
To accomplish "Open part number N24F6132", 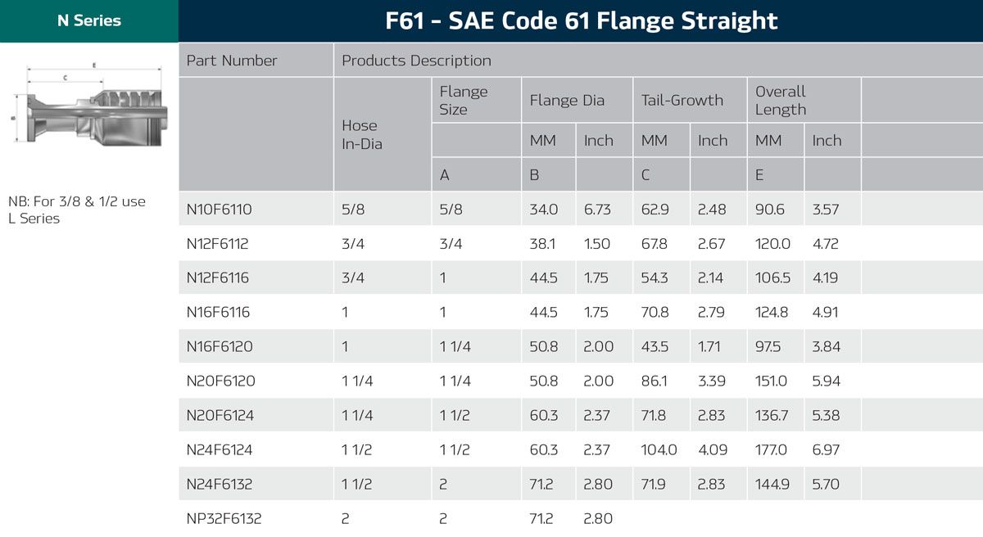I will coord(220,485).
